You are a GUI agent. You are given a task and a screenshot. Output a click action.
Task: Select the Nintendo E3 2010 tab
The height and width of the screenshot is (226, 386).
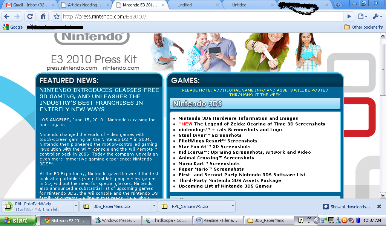[140, 5]
